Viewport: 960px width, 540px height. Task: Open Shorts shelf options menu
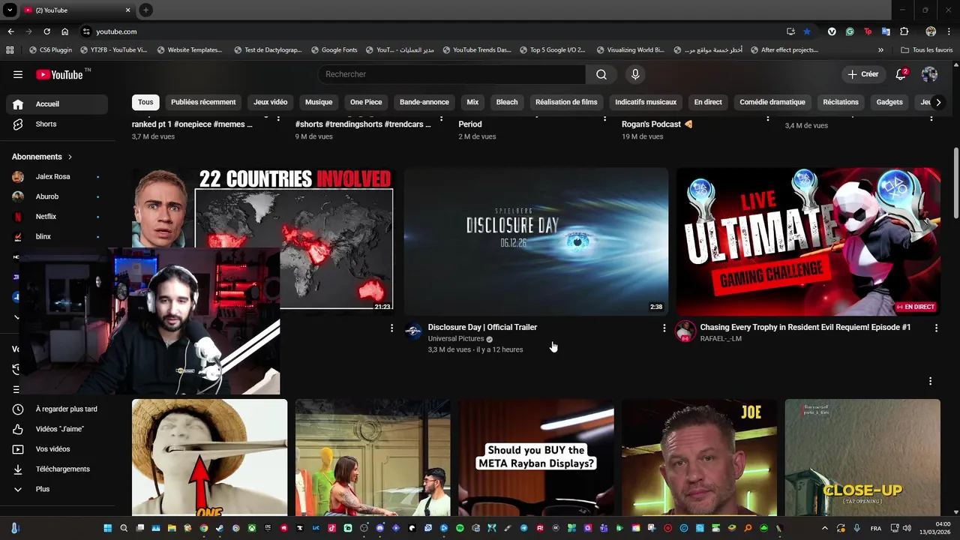pos(930,381)
